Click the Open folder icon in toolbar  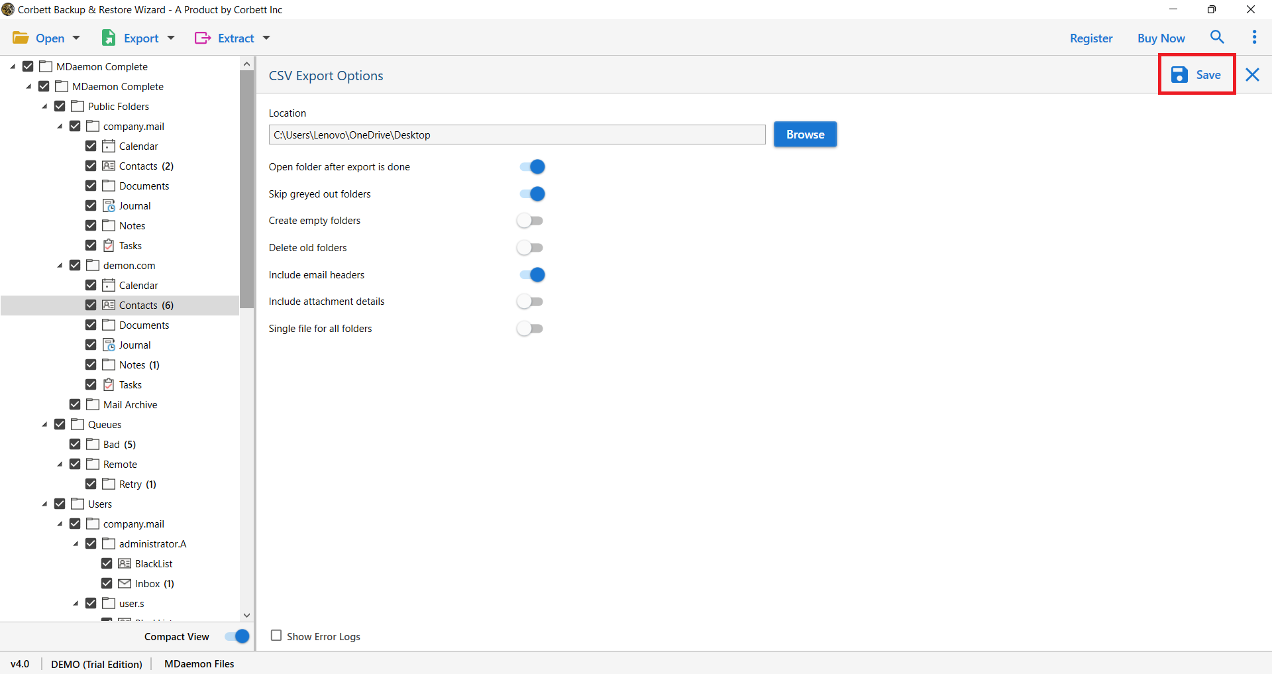point(21,38)
